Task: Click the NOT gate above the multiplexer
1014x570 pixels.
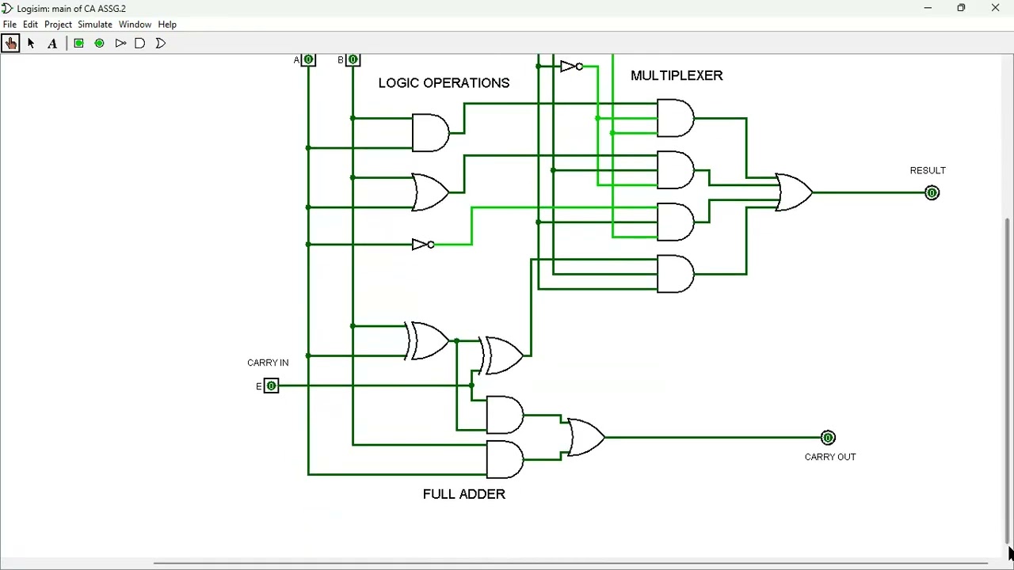Action: pyautogui.click(x=571, y=66)
